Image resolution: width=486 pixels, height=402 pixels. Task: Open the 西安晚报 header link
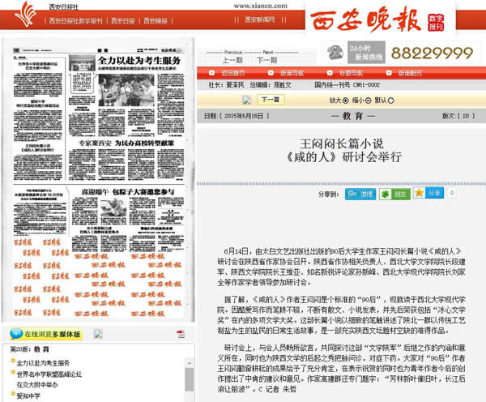click(x=156, y=21)
